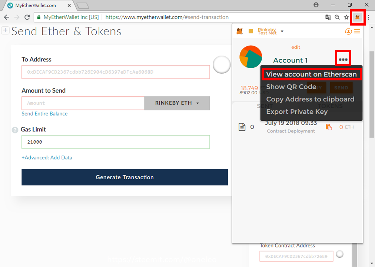Click the MetaMask fox logo in popup
This screenshot has height=270, width=375.
[240, 31]
